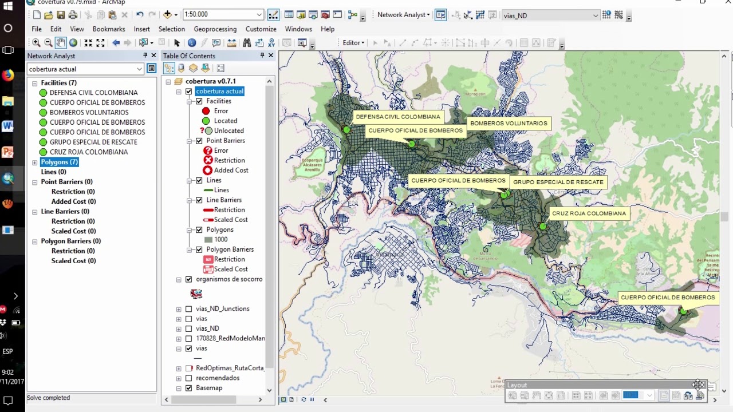Open the vias_ND network dataset dropdown
This screenshot has width=733, height=412.
pyautogui.click(x=596, y=15)
